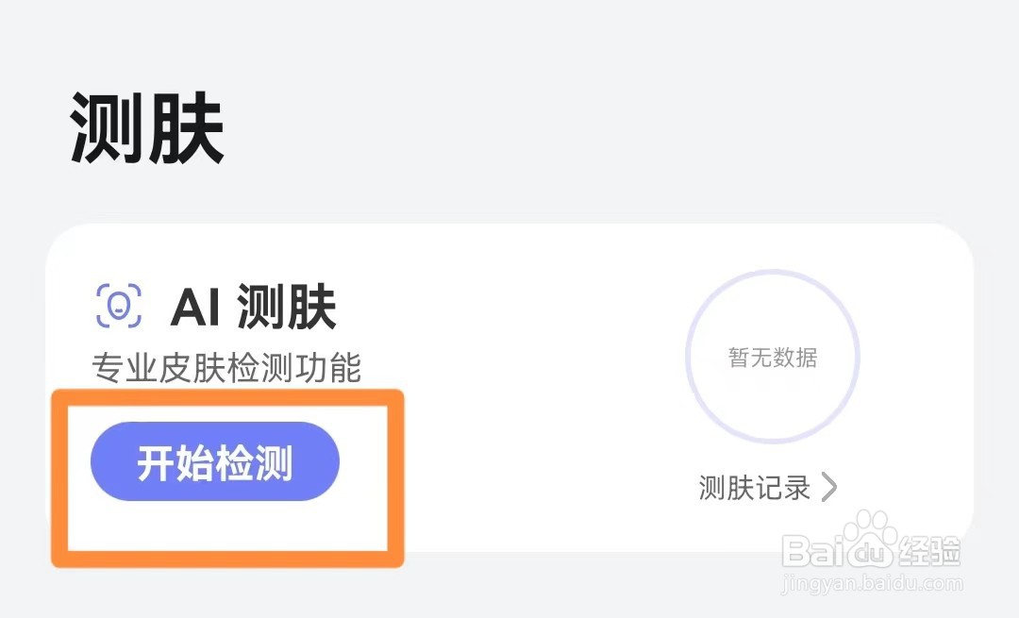Image resolution: width=1019 pixels, height=618 pixels.
Task: Select the 专业皮肤检测功能 subtitle text
Action: coord(226,370)
